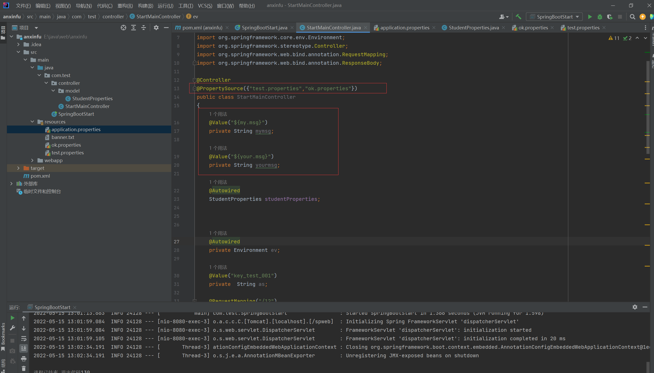
Task: Collapse the resources folder
Action: 32,122
